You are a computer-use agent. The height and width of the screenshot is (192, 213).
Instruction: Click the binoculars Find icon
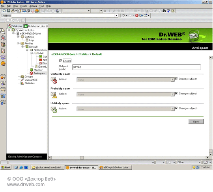[x=164, y=11]
